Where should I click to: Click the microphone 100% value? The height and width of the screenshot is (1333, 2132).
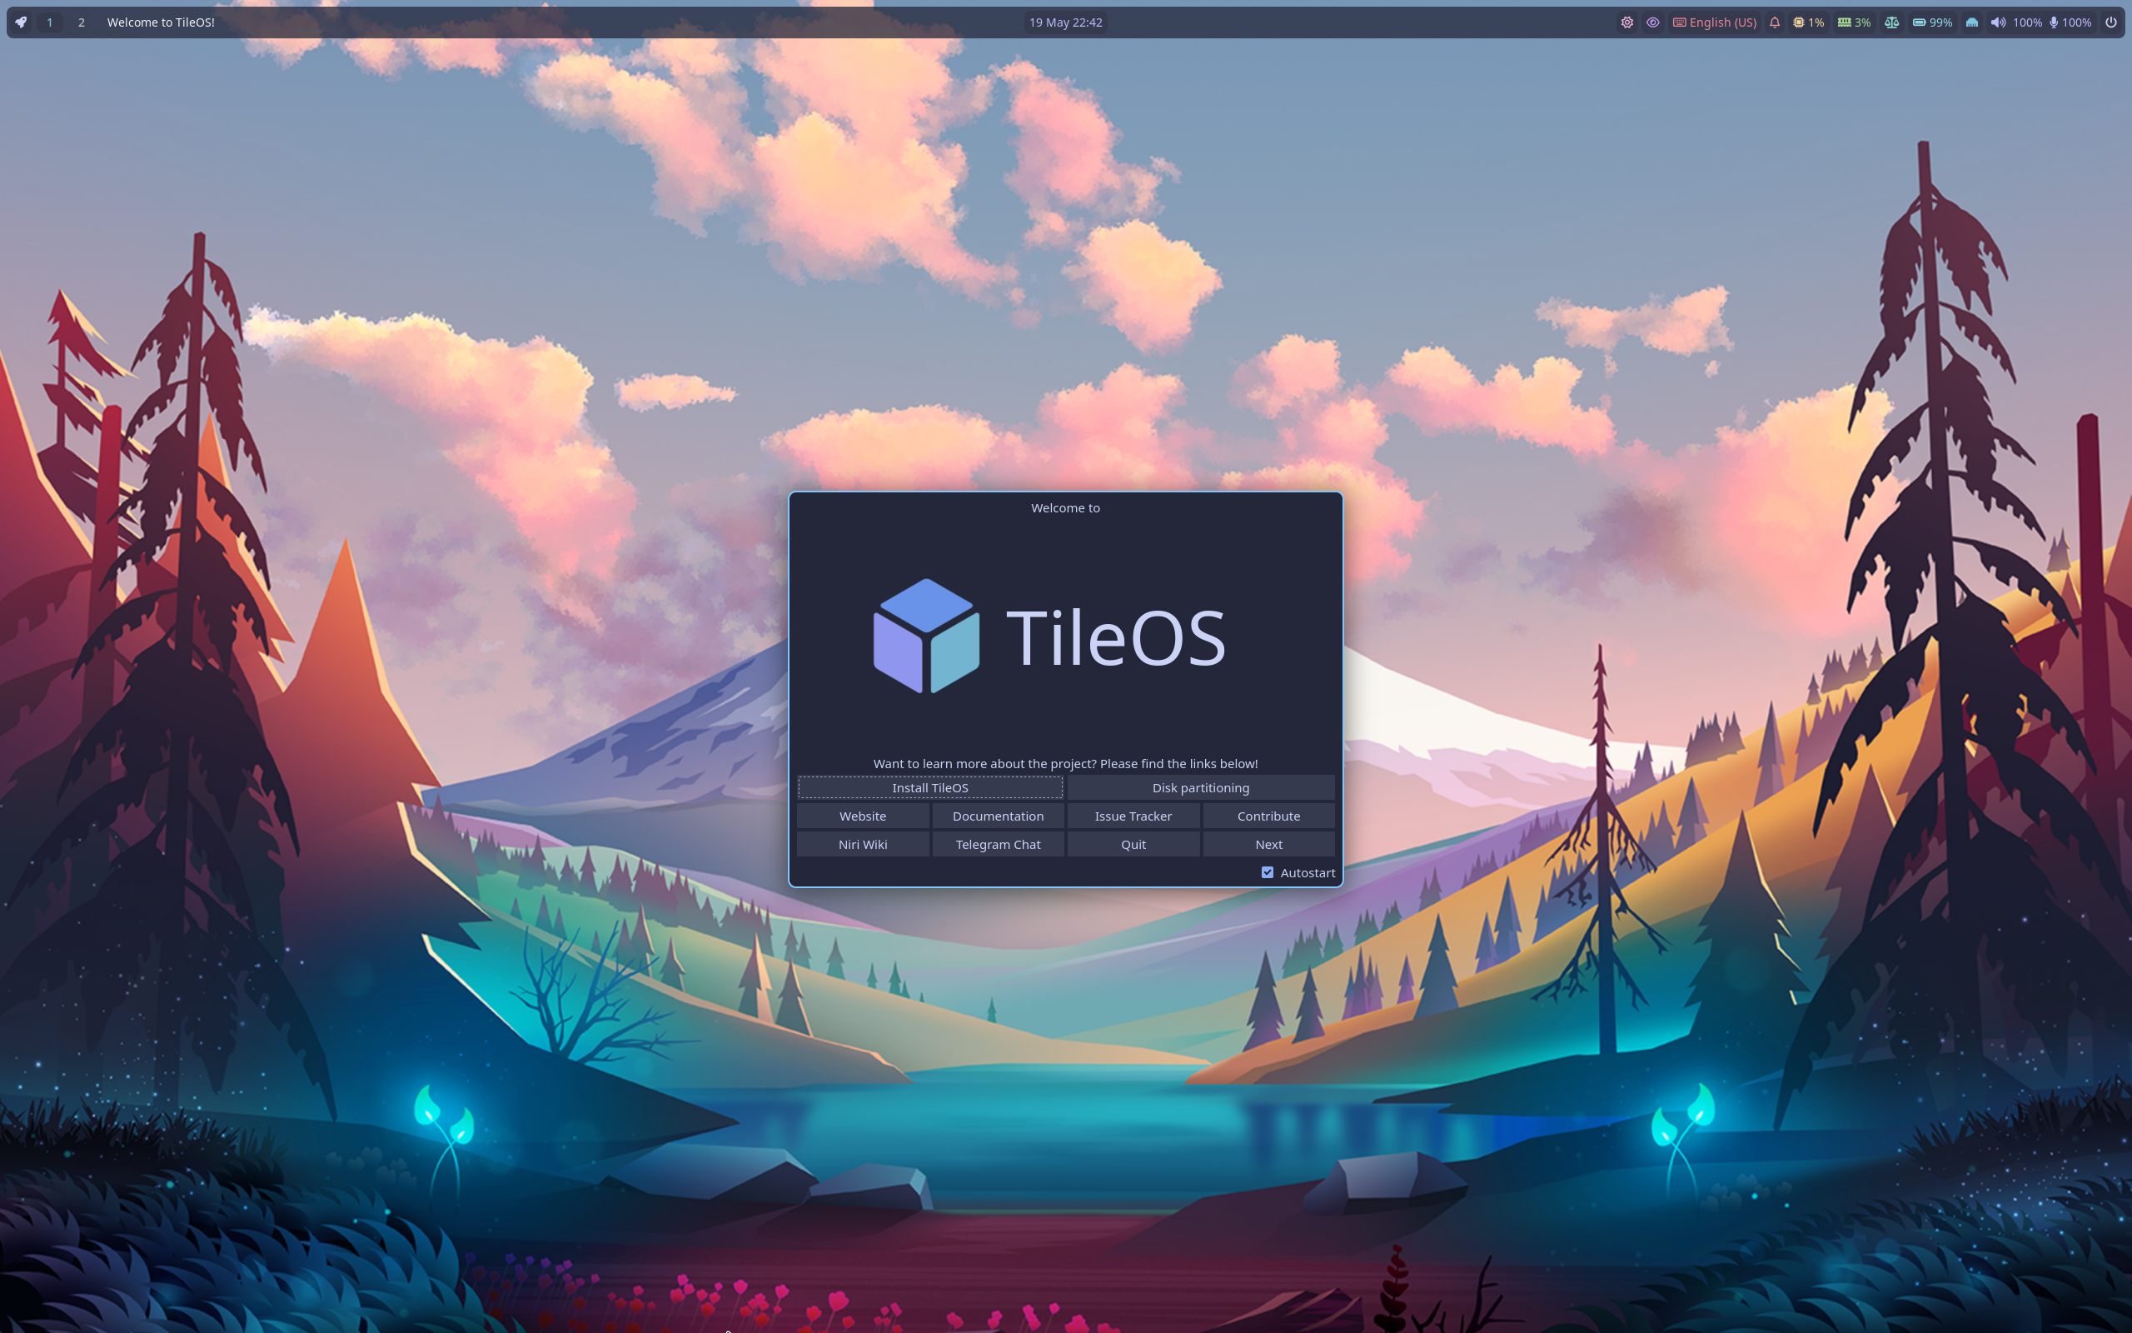point(2076,22)
